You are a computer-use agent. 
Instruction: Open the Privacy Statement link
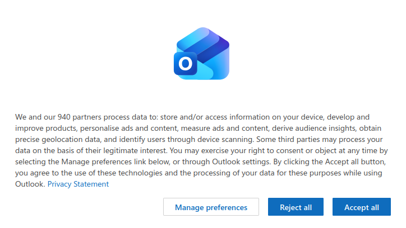78,184
